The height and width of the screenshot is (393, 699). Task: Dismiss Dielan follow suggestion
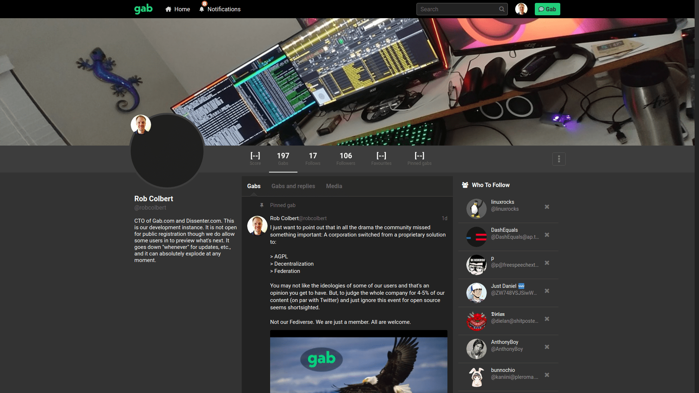[x=547, y=319]
